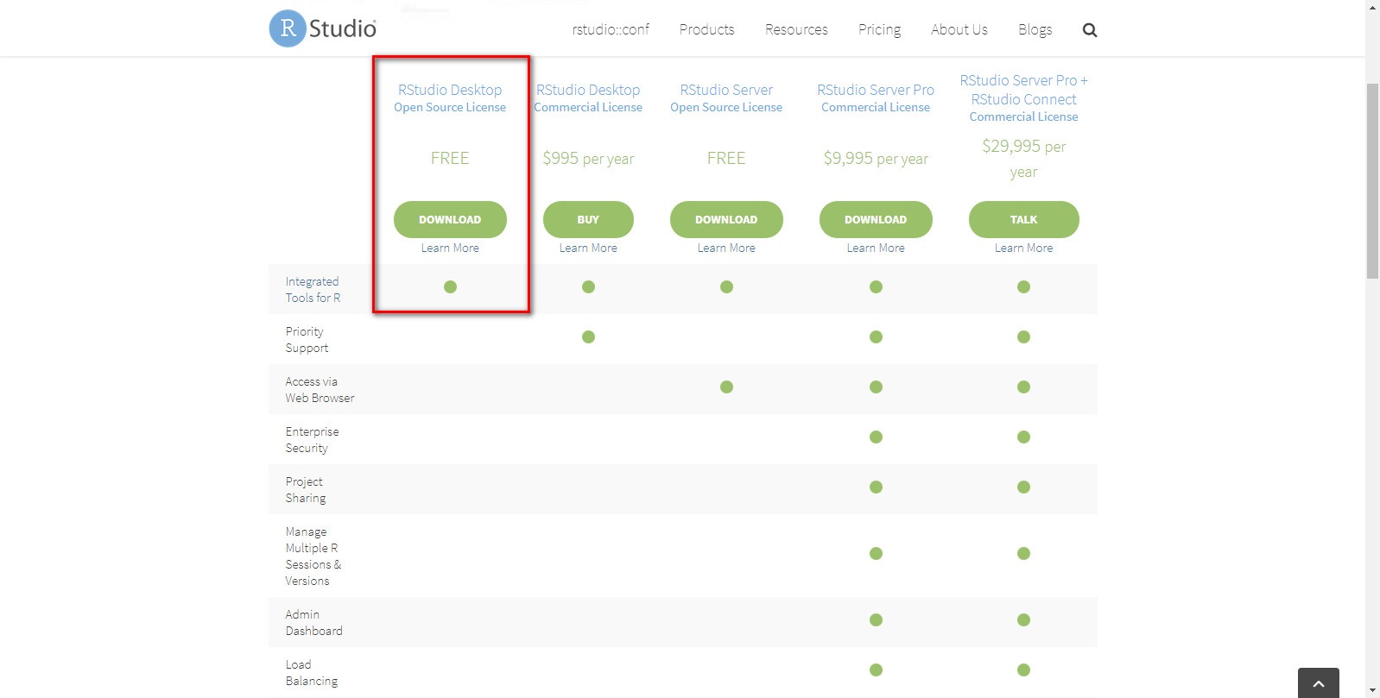This screenshot has height=698, width=1380.
Task: Open the RStudio Desktop Open Source License heading
Action: (450, 97)
